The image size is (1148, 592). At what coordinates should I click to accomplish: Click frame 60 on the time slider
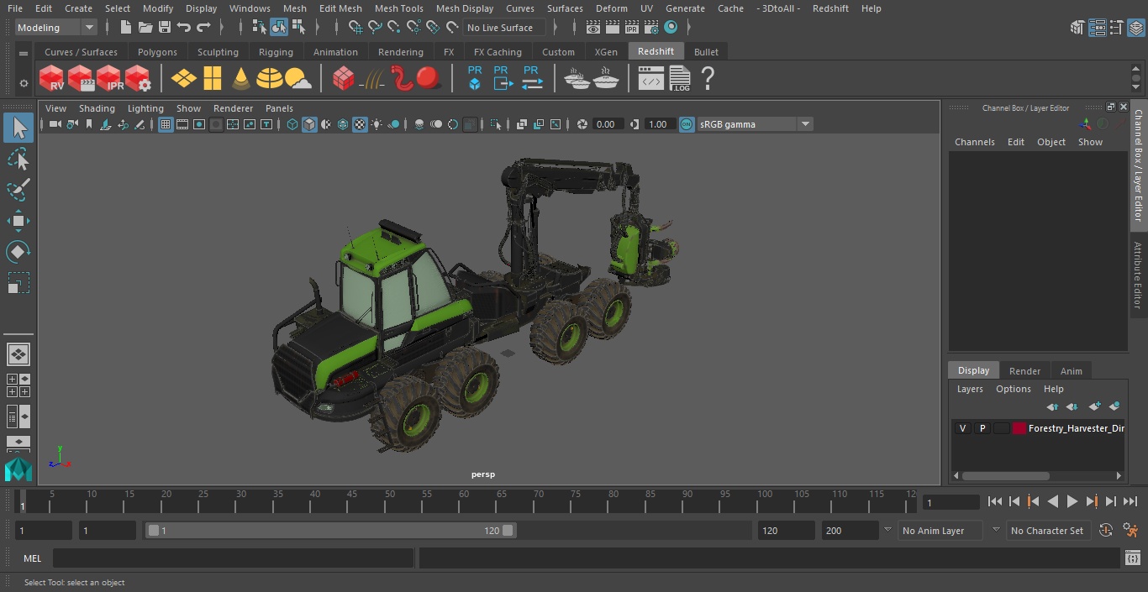tap(464, 501)
